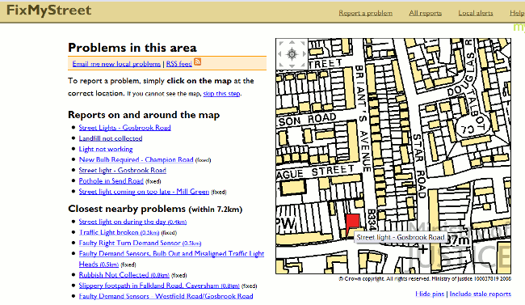
Task: Click the orange RSS feed icon
Action: (x=198, y=61)
